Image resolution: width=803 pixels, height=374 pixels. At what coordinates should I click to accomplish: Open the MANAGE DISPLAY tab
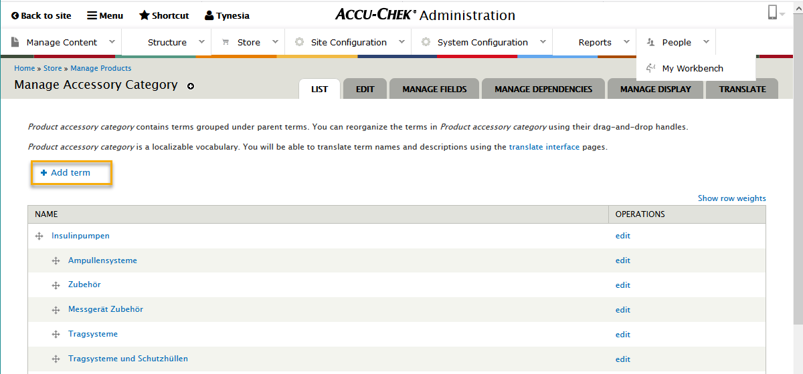(x=656, y=89)
